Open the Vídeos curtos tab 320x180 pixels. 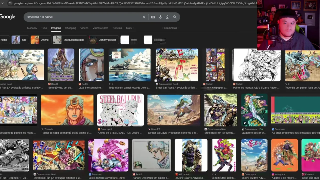(100, 28)
